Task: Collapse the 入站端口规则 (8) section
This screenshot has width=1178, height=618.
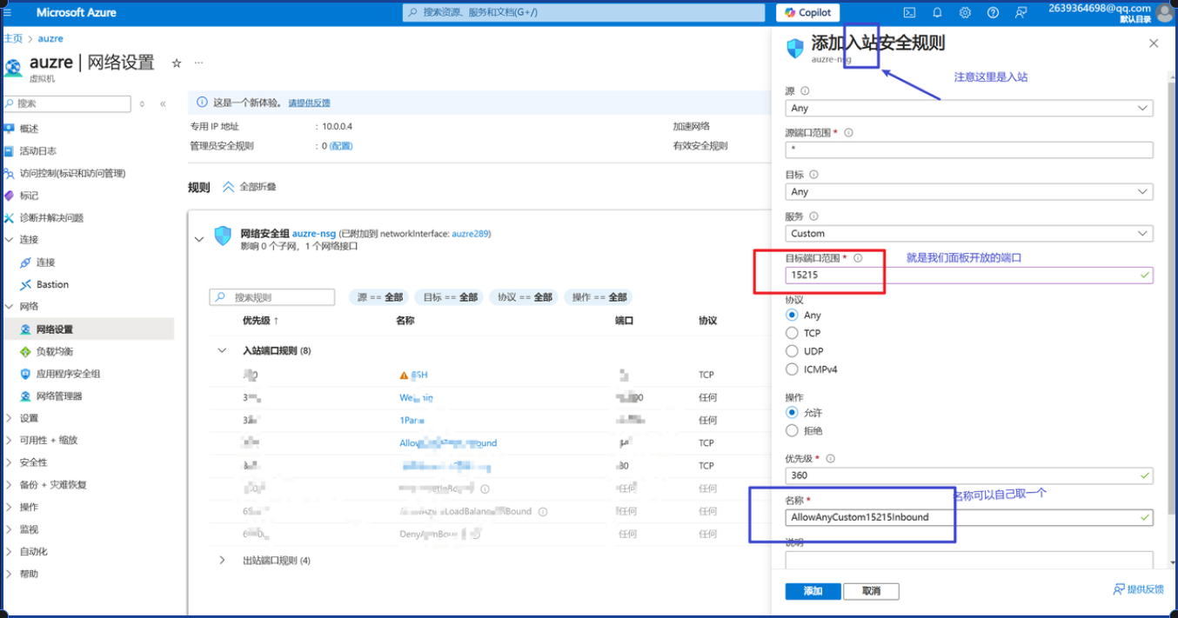Action: (x=222, y=351)
